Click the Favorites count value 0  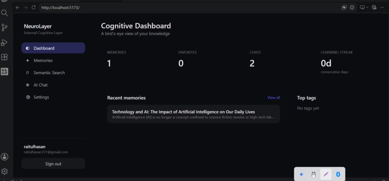[x=181, y=64]
